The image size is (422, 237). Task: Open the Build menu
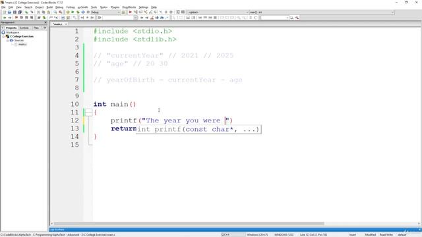coord(49,7)
